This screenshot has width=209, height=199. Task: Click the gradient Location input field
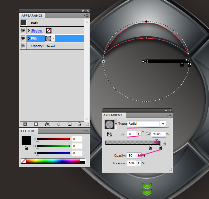tap(132, 163)
